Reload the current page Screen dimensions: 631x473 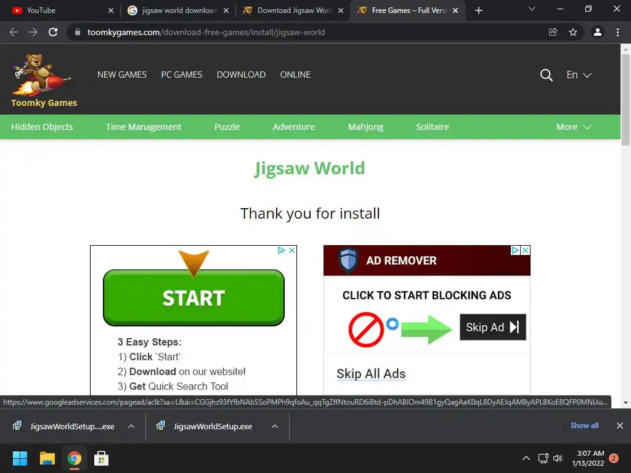53,32
